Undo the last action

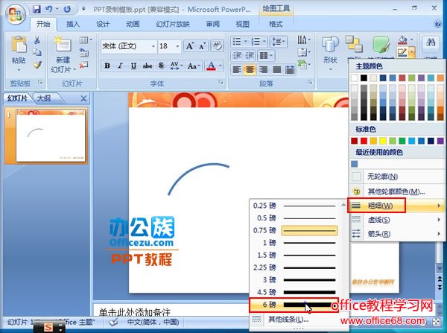coord(48,9)
